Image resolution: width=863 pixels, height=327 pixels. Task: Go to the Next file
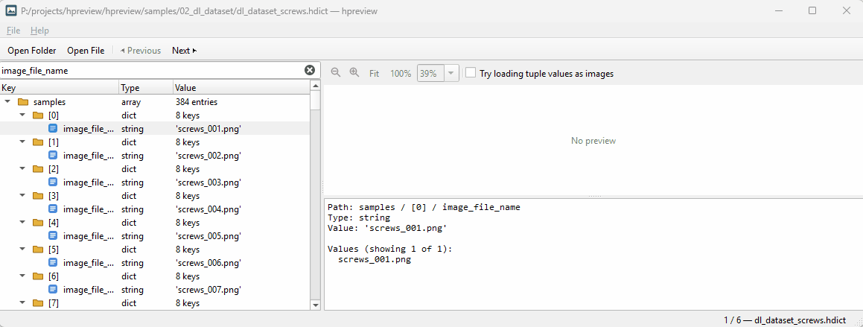[185, 51]
